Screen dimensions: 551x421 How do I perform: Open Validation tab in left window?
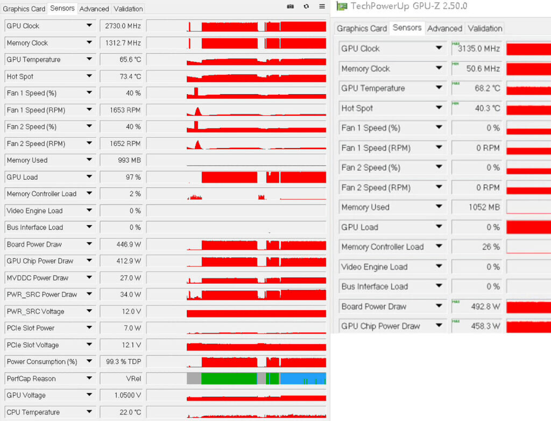point(128,9)
